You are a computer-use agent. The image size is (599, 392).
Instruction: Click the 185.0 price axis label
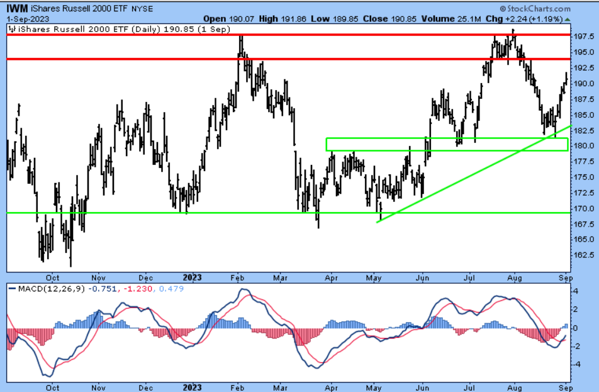[585, 115]
